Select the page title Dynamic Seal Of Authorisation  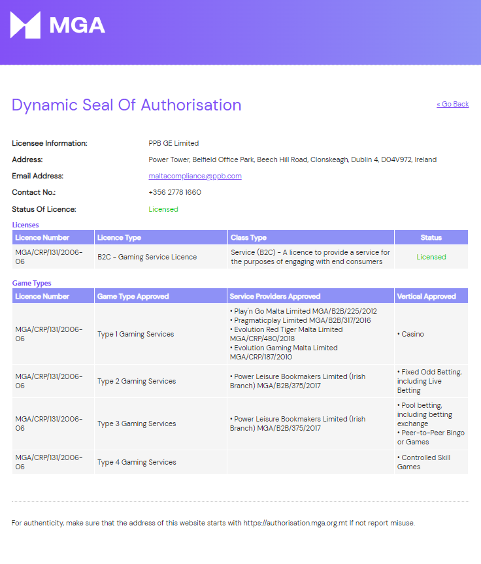(x=127, y=105)
